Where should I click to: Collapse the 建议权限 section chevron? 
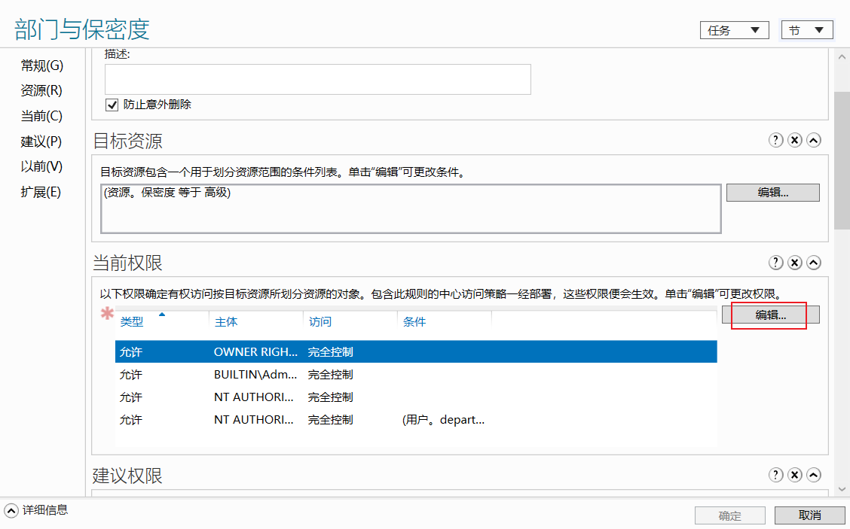814,475
